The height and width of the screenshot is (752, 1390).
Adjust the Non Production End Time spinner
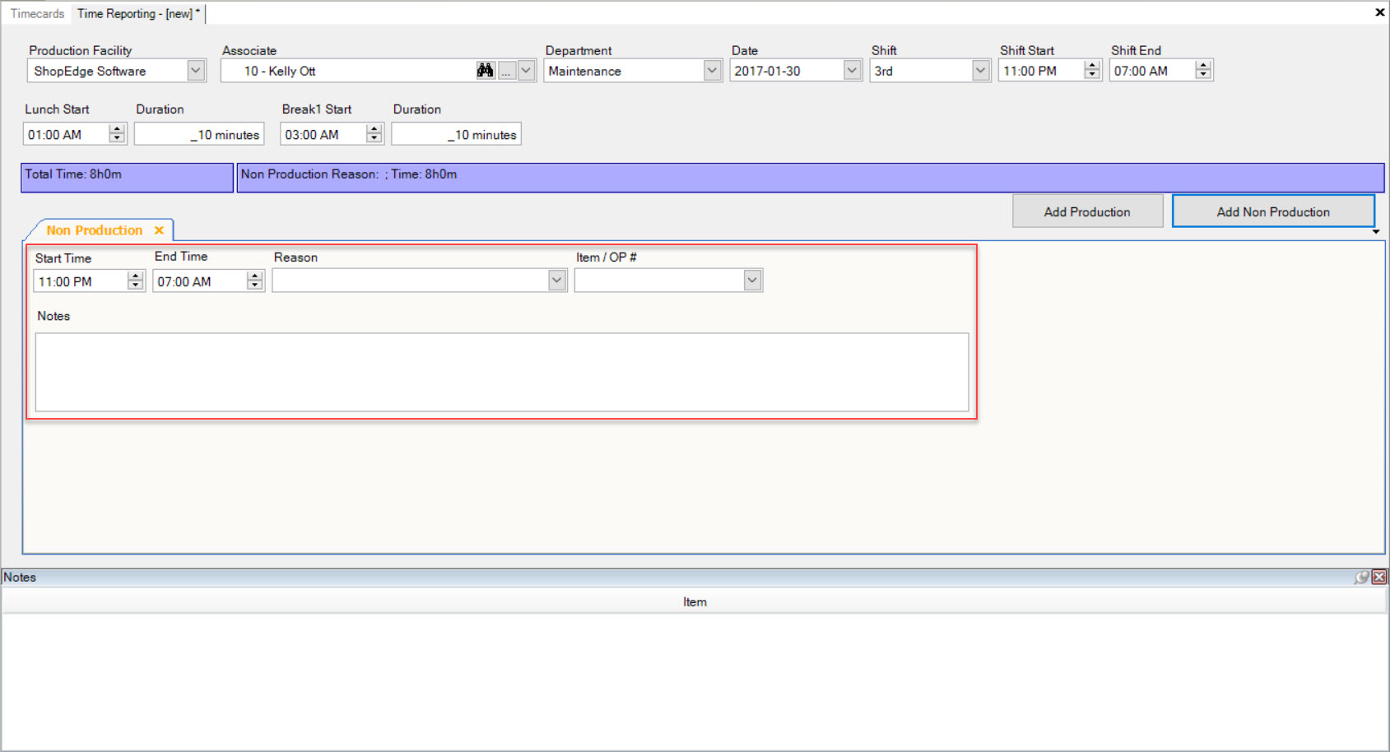[x=255, y=281]
